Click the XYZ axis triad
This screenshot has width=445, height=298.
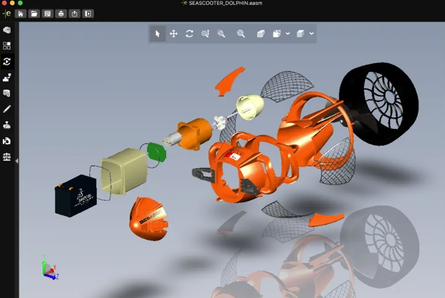50,268
